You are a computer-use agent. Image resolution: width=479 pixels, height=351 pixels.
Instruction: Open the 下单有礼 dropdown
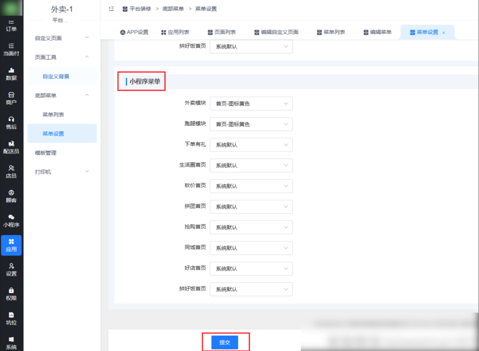click(x=251, y=145)
